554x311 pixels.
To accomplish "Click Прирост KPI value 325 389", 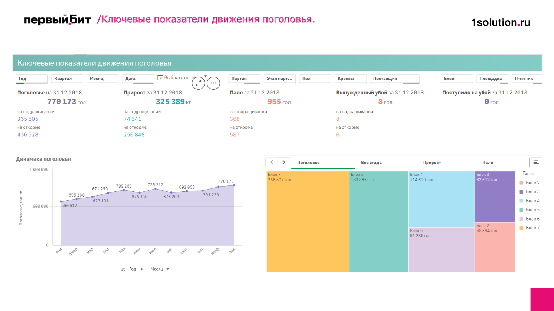I will (x=170, y=102).
